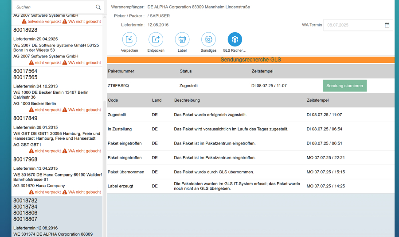Screen dimensions: 399x237
Task: Select the highlighted 80018782 delivery group
Action: pos(57,212)
